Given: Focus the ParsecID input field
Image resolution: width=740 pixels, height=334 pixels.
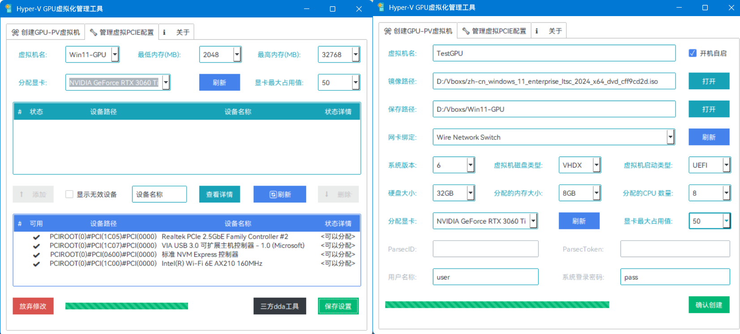Looking at the screenshot, I should (486, 249).
